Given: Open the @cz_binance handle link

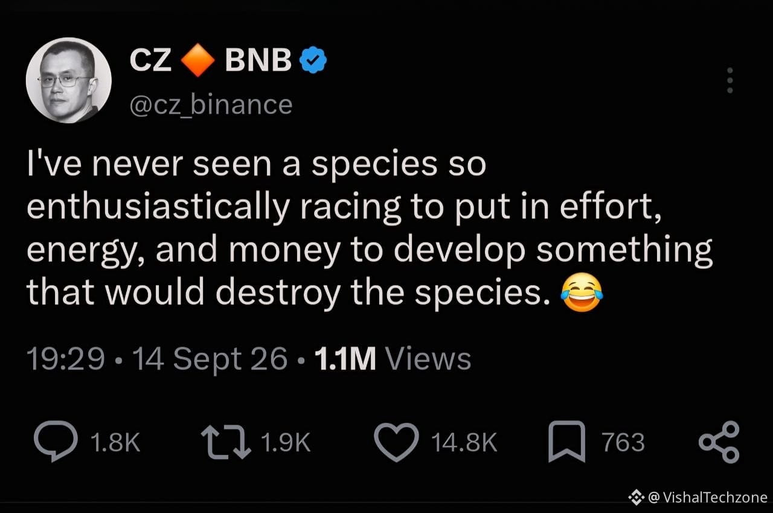Looking at the screenshot, I should [x=211, y=105].
